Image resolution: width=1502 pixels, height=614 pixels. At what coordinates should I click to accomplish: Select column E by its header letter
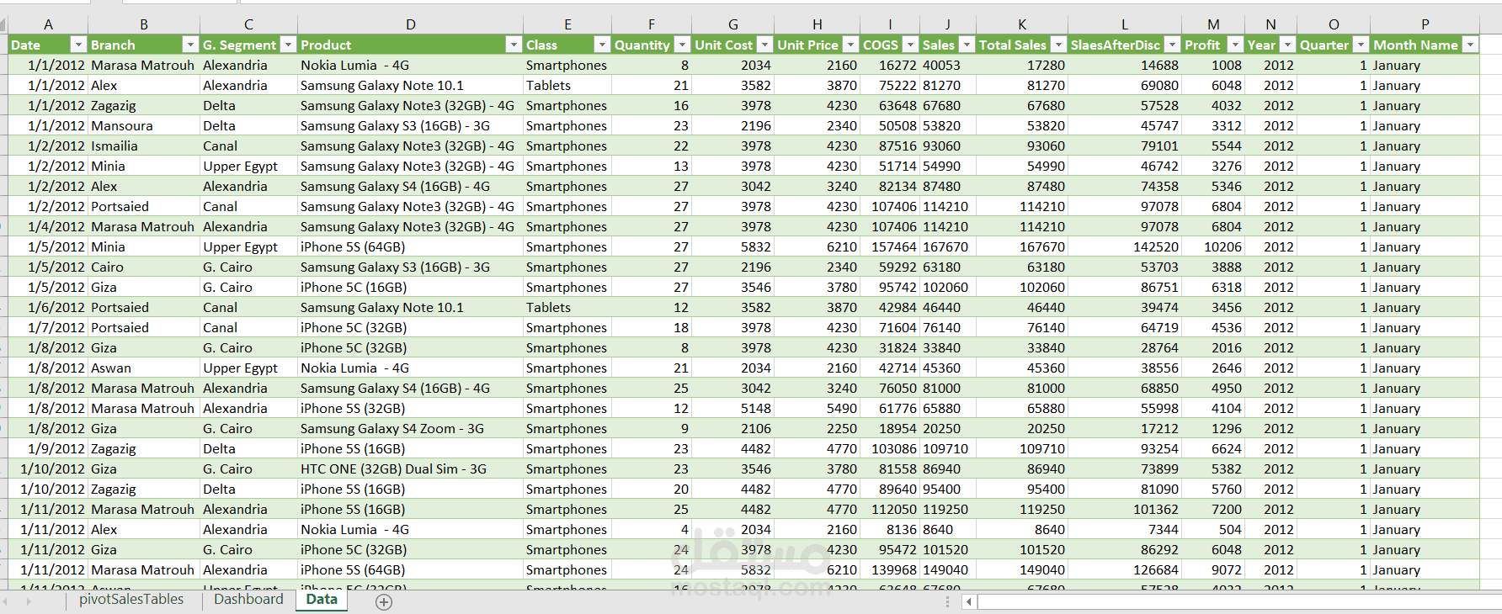coord(567,24)
